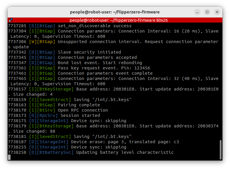The height and width of the screenshot is (169, 230).
Task: Click 'Updating battery level characteristic' text
Action: [125, 152]
